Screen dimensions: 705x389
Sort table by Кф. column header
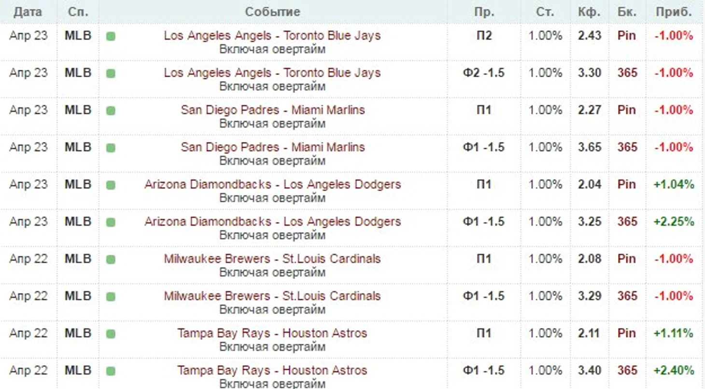[x=589, y=12]
